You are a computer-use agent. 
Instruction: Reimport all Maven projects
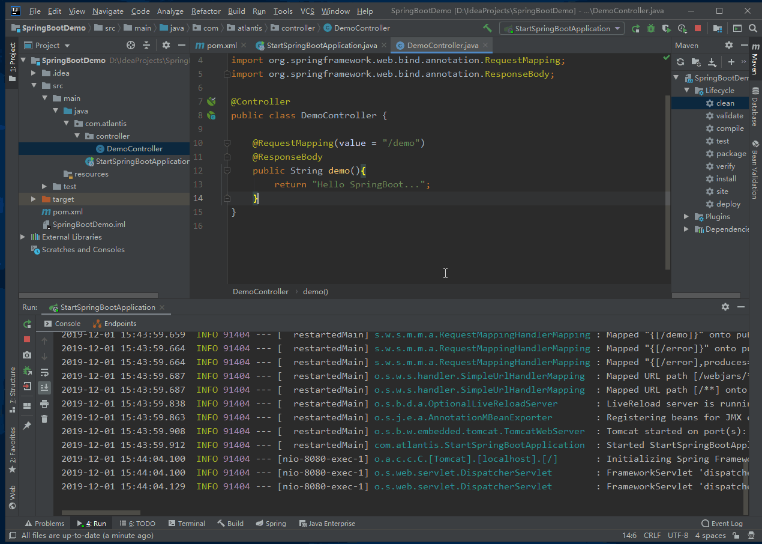[x=680, y=62]
